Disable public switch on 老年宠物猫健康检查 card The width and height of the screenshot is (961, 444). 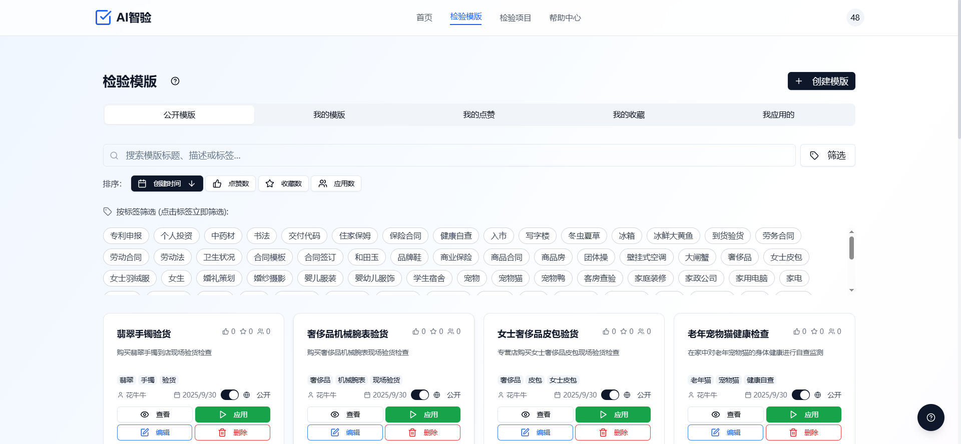point(801,395)
